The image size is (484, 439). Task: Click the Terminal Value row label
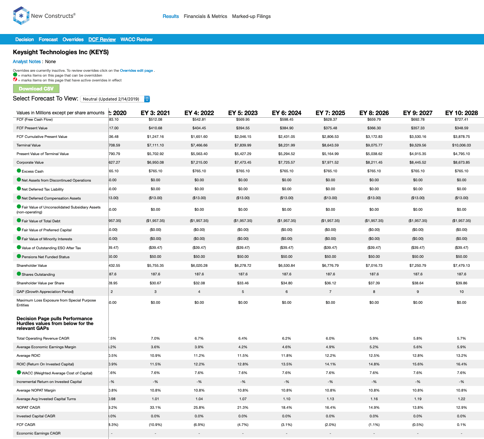coord(29,145)
